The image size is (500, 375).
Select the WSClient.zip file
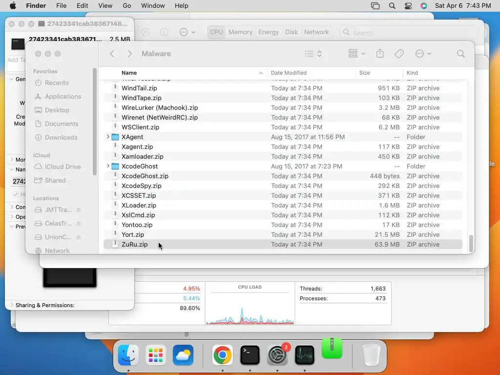tap(283, 127)
